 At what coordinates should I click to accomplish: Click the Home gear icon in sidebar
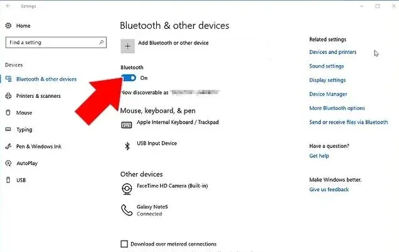click(x=8, y=26)
